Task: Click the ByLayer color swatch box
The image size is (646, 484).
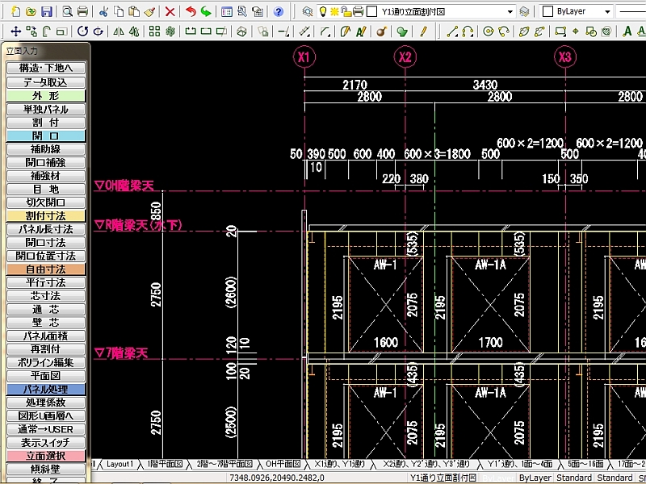Action: (x=547, y=11)
